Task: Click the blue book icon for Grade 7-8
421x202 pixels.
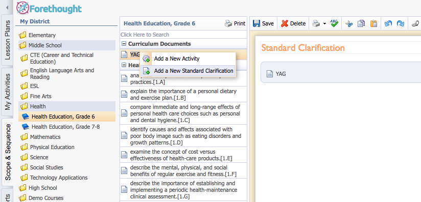Action: (x=26, y=127)
